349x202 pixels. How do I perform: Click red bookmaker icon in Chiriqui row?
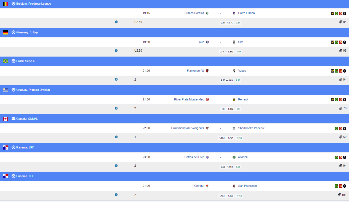point(341,186)
